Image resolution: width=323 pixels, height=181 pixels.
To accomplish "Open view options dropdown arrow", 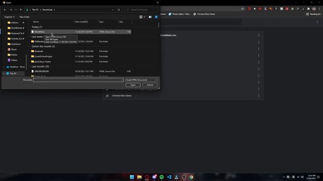I will (144, 17).
